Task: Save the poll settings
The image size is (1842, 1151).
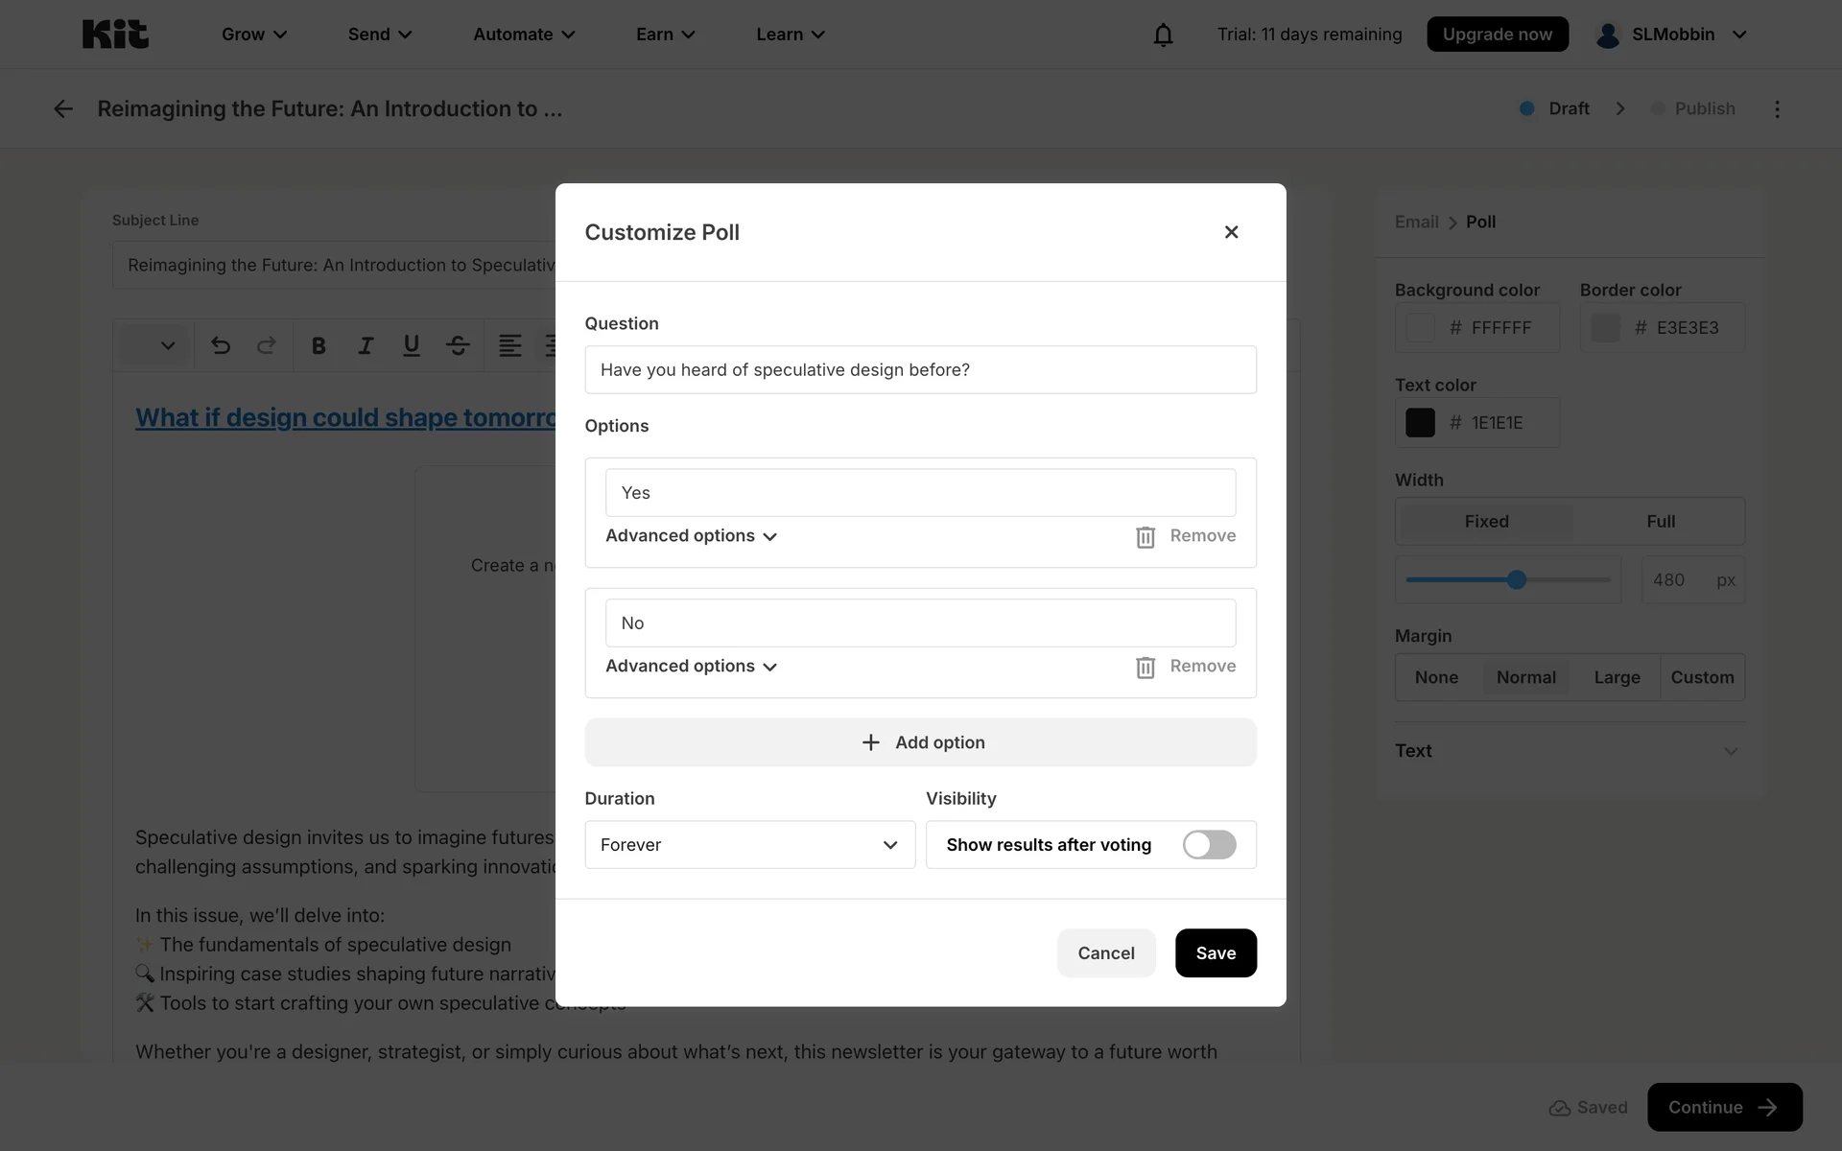Action: point(1215,953)
